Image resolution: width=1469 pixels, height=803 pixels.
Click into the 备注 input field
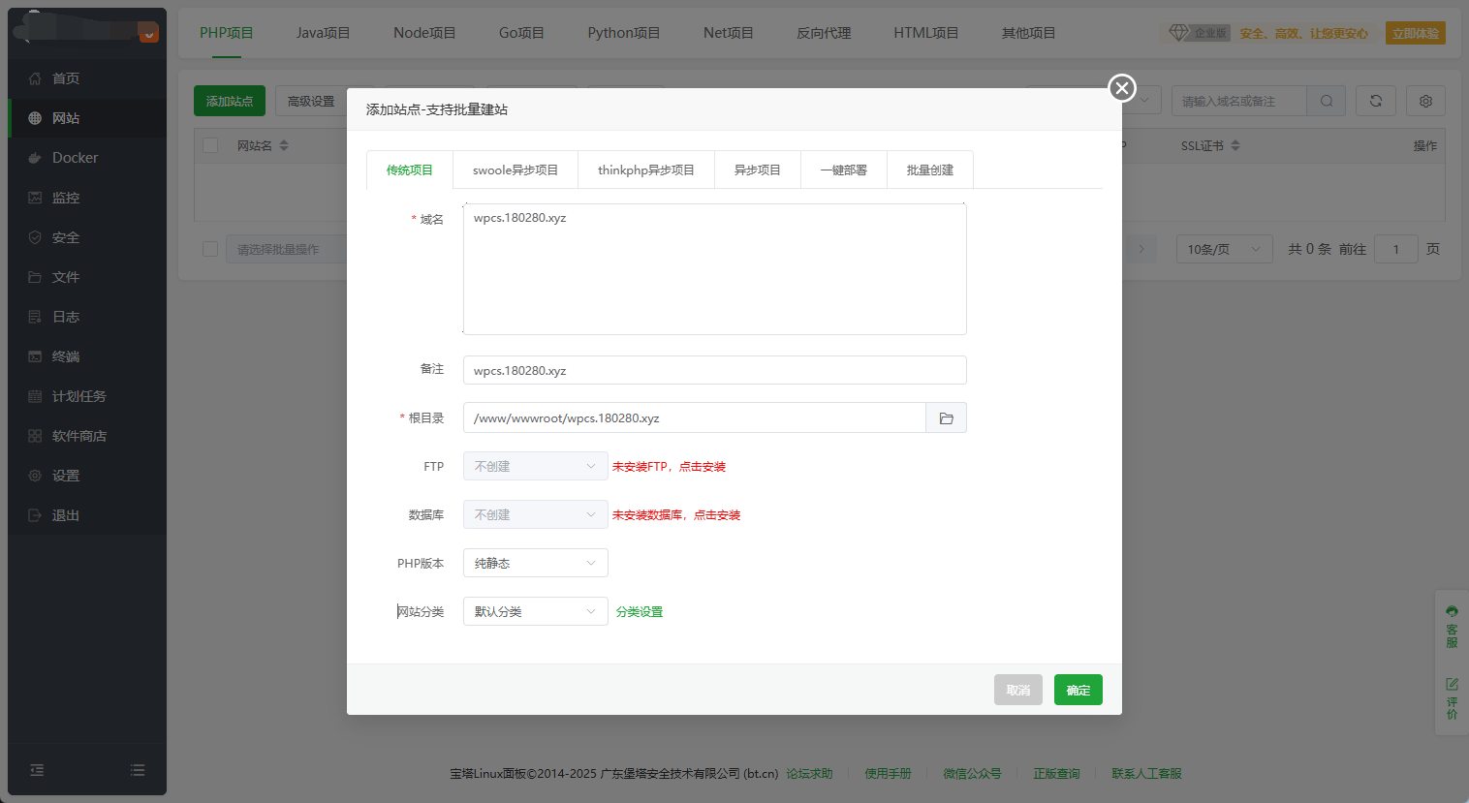714,370
